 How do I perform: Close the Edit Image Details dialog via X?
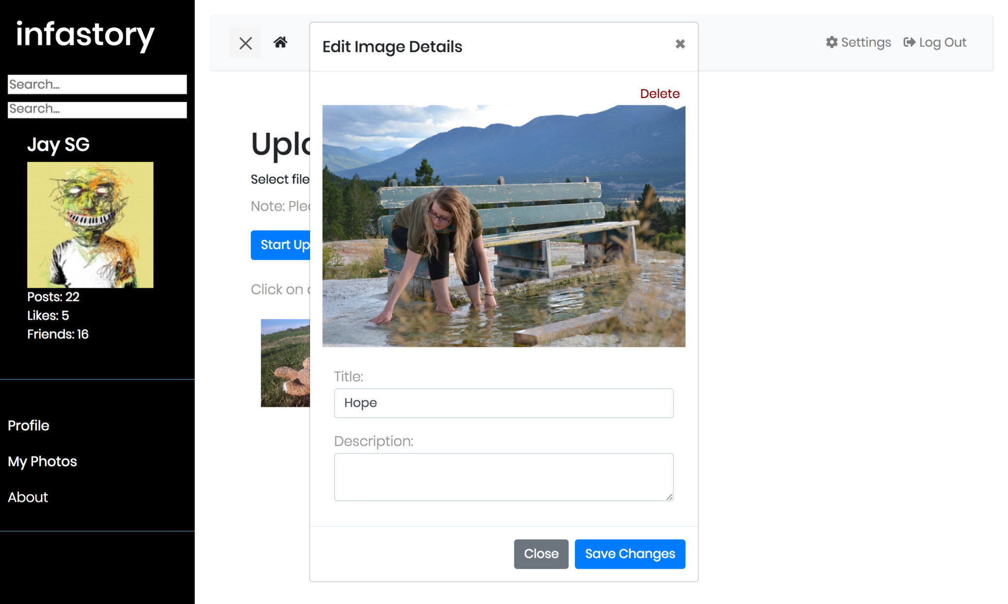click(680, 44)
